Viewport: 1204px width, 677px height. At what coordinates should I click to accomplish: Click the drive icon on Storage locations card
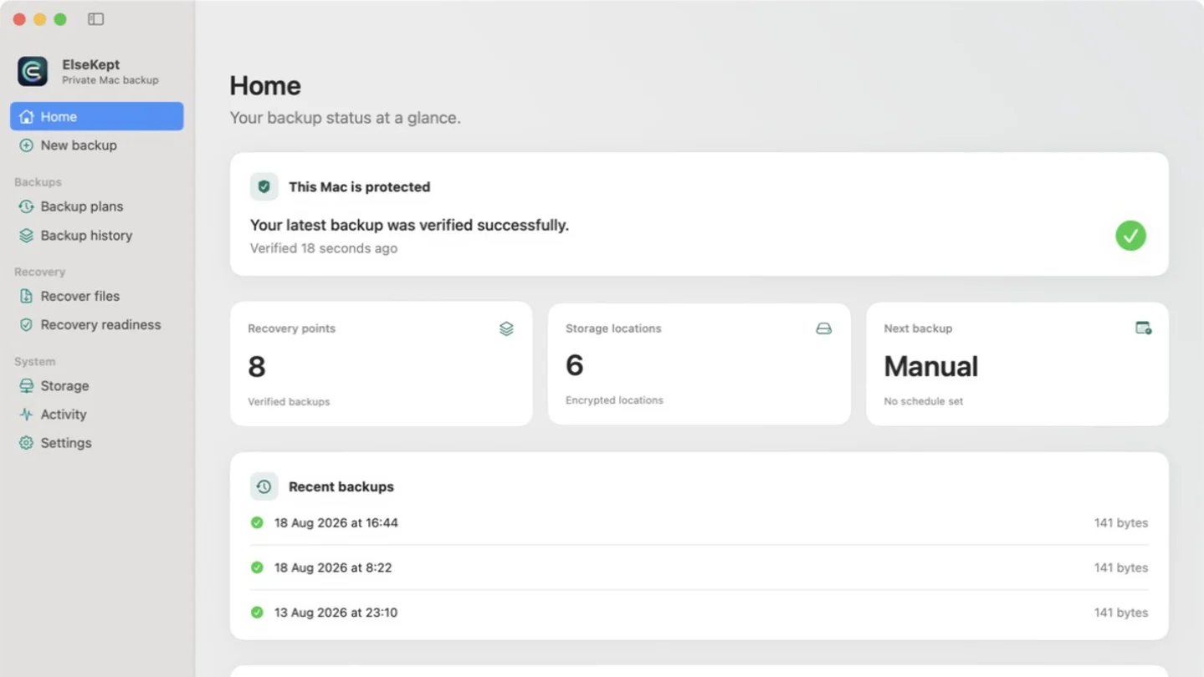(824, 328)
